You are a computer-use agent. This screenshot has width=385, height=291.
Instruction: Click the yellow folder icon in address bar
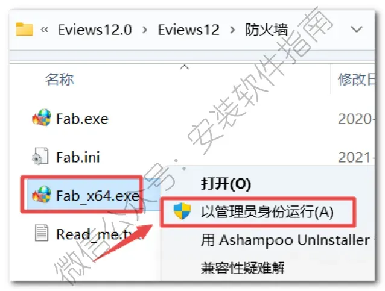[x=24, y=30]
